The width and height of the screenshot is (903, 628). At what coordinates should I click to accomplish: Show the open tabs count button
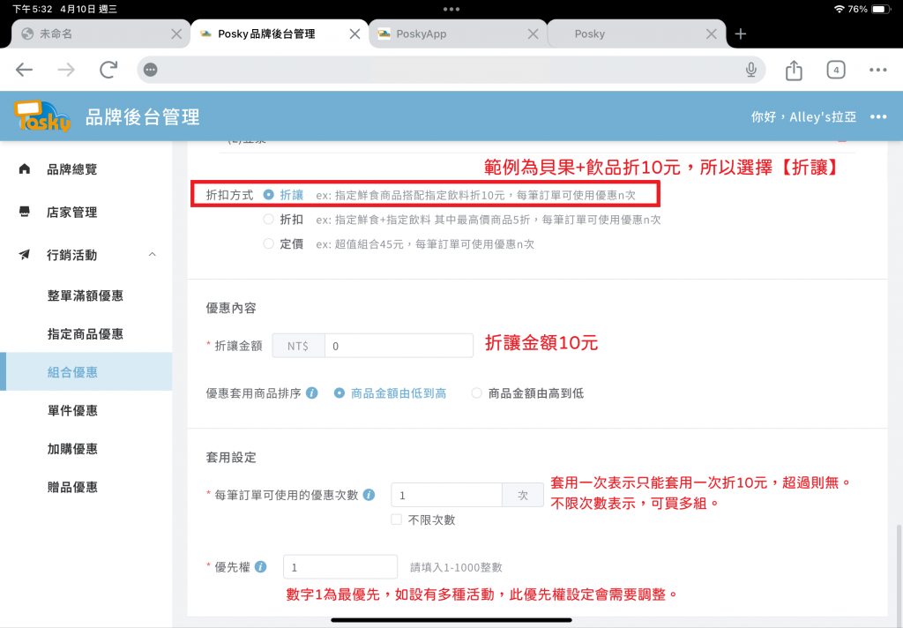[x=836, y=70]
